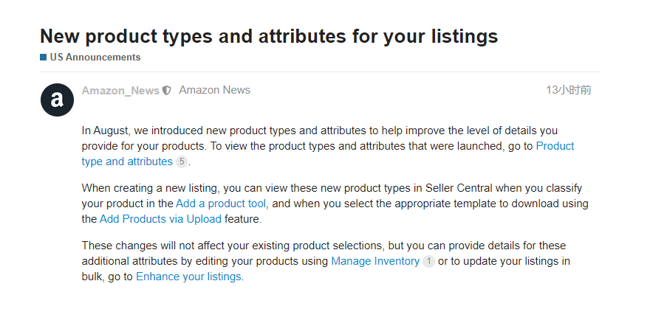
Task: Click the blue square category icon
Action: [x=44, y=57]
